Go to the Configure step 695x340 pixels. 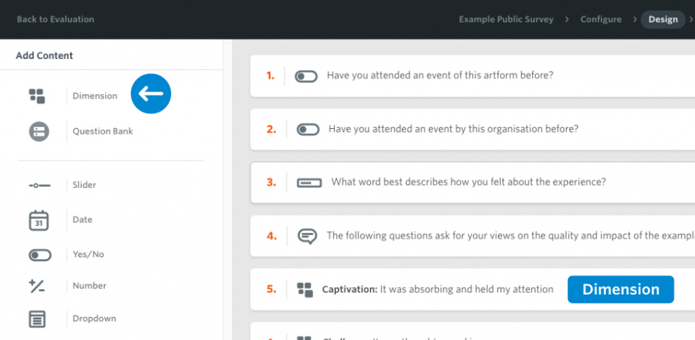pos(601,20)
